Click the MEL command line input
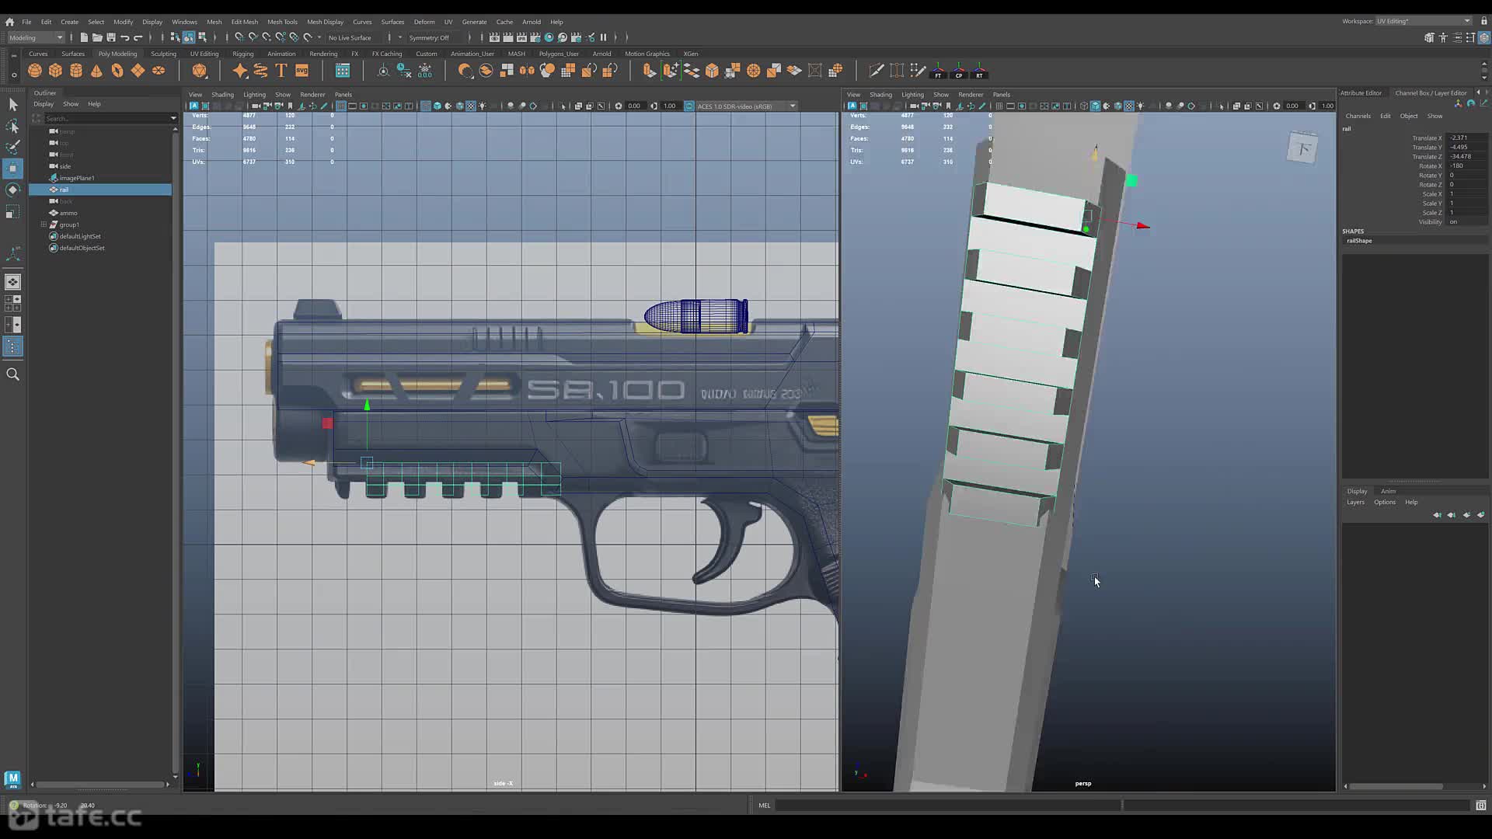Screen dimensions: 1492x839 coord(947,805)
